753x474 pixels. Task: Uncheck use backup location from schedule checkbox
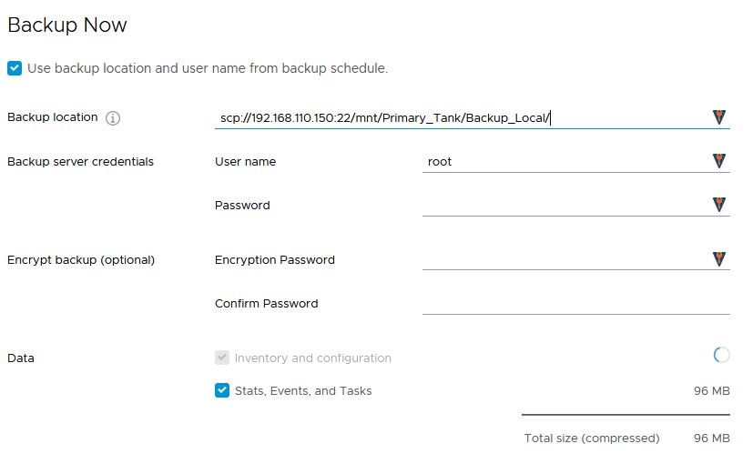[15, 68]
